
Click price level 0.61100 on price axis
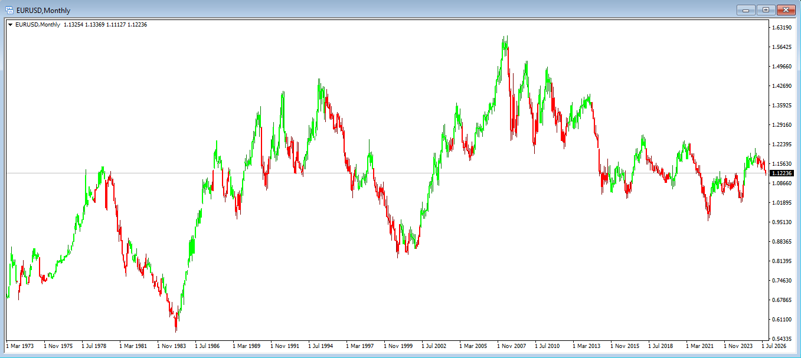tap(782, 320)
